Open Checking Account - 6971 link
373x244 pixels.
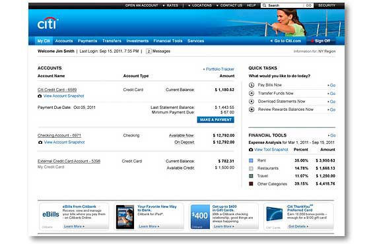pos(59,135)
